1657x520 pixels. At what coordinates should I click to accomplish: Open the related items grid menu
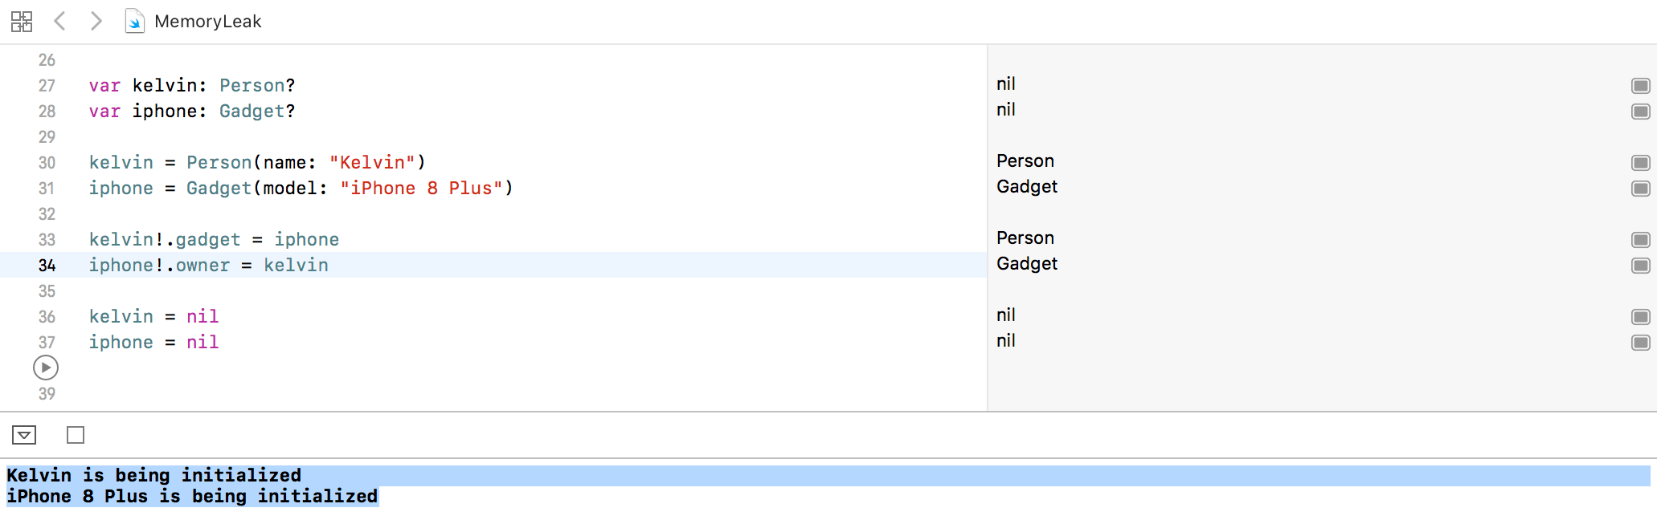(22, 22)
